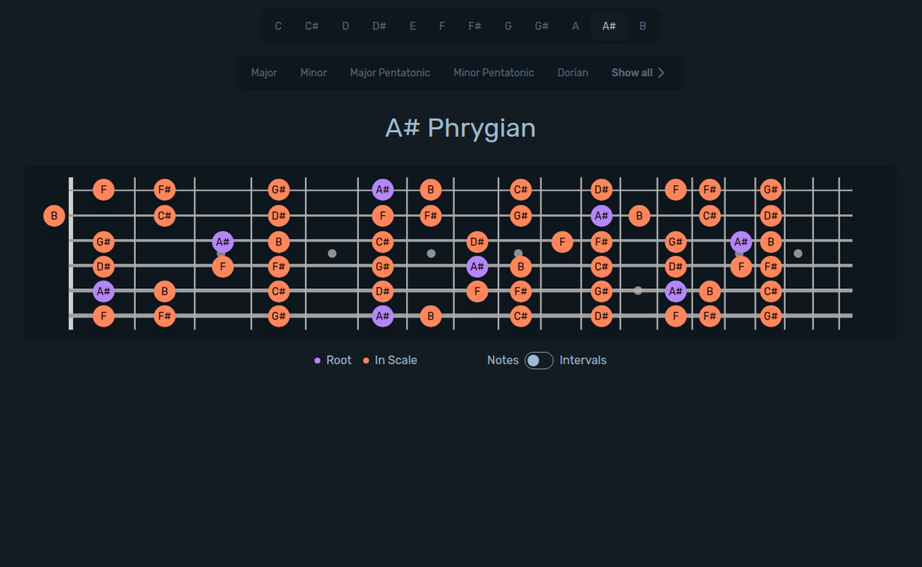This screenshot has width=922, height=567.
Task: Switch to the G# key
Action: click(x=541, y=25)
